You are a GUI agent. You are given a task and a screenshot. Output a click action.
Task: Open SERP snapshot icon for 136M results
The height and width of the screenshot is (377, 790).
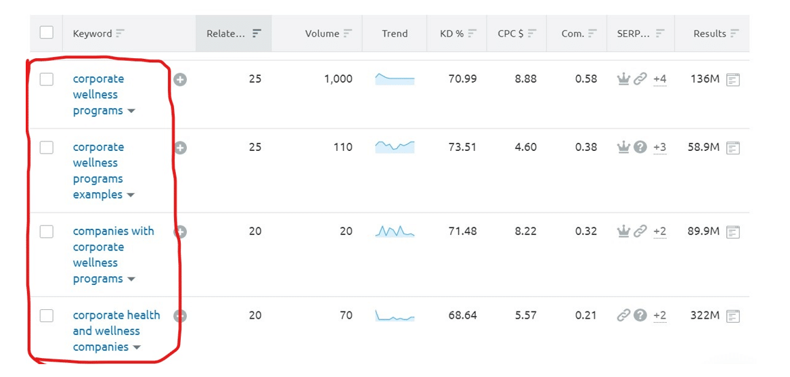[x=732, y=80]
